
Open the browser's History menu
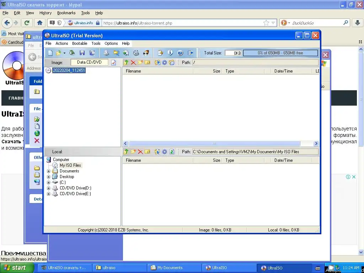click(45, 13)
